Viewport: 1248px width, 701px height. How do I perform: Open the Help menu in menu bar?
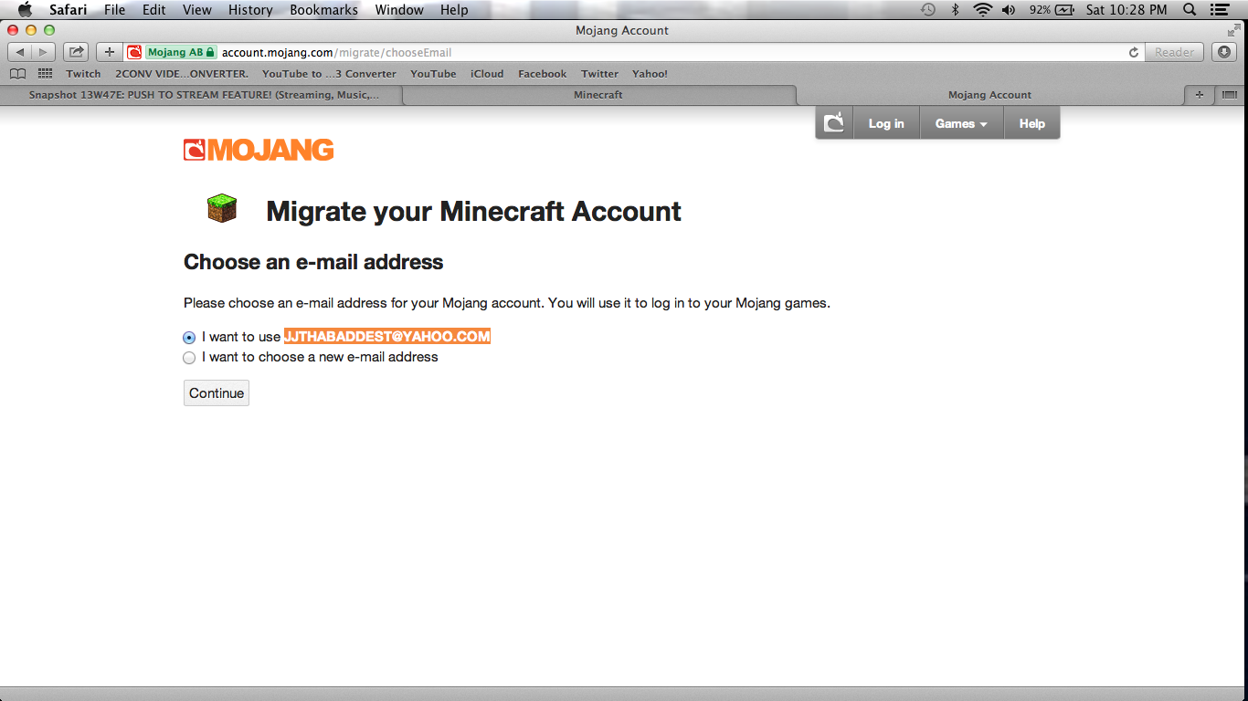point(454,9)
